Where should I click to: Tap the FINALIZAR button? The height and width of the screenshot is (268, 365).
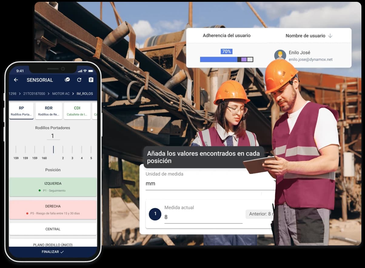(53, 252)
